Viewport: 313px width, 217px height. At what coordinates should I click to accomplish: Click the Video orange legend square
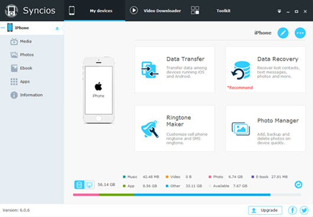(x=167, y=177)
